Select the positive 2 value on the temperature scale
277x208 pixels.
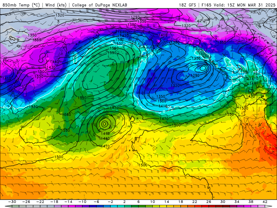(124, 202)
